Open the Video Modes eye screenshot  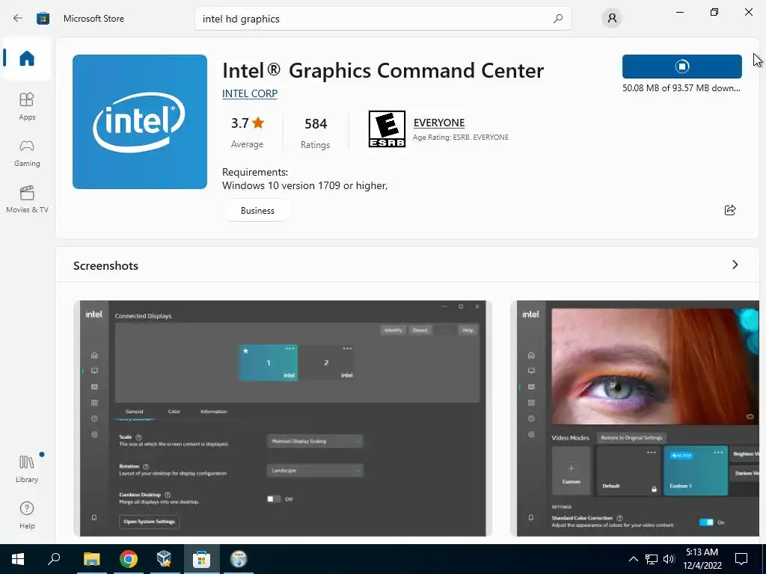(634, 419)
